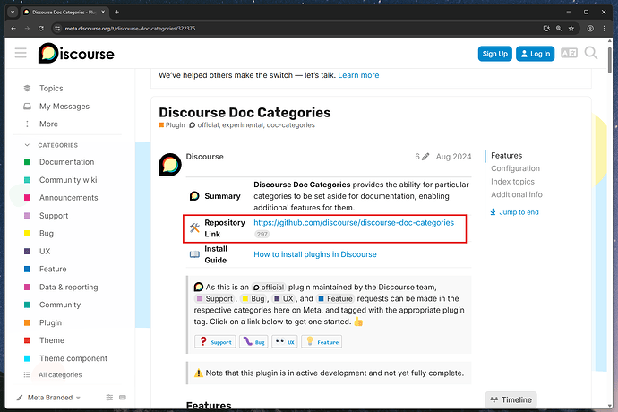View site information icon in address bar
Viewport: 618px width, 412px height.
coord(57,29)
